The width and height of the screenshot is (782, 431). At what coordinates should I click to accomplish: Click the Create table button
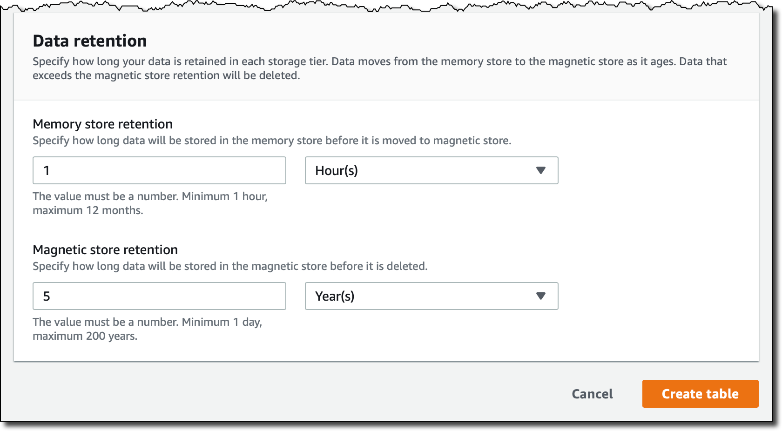(x=700, y=394)
